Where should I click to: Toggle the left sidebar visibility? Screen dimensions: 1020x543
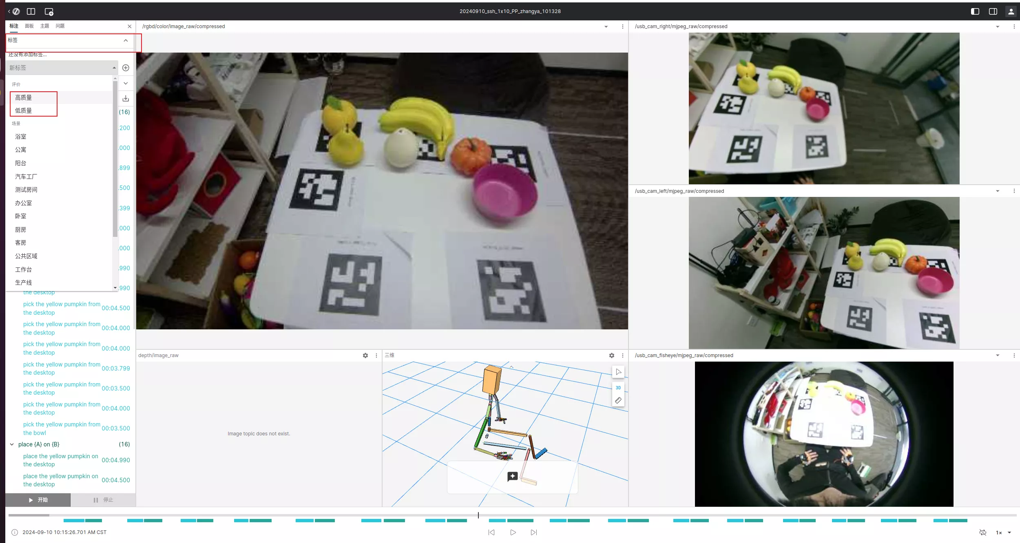[x=975, y=11]
